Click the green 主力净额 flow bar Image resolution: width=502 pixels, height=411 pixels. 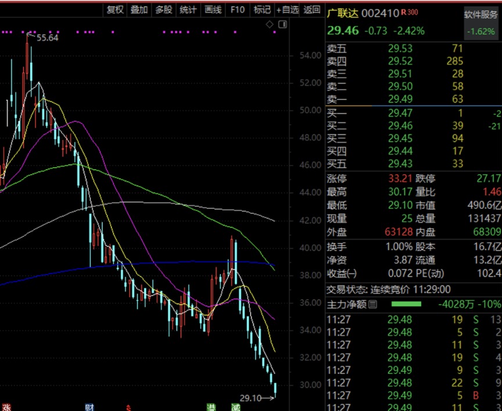point(406,304)
